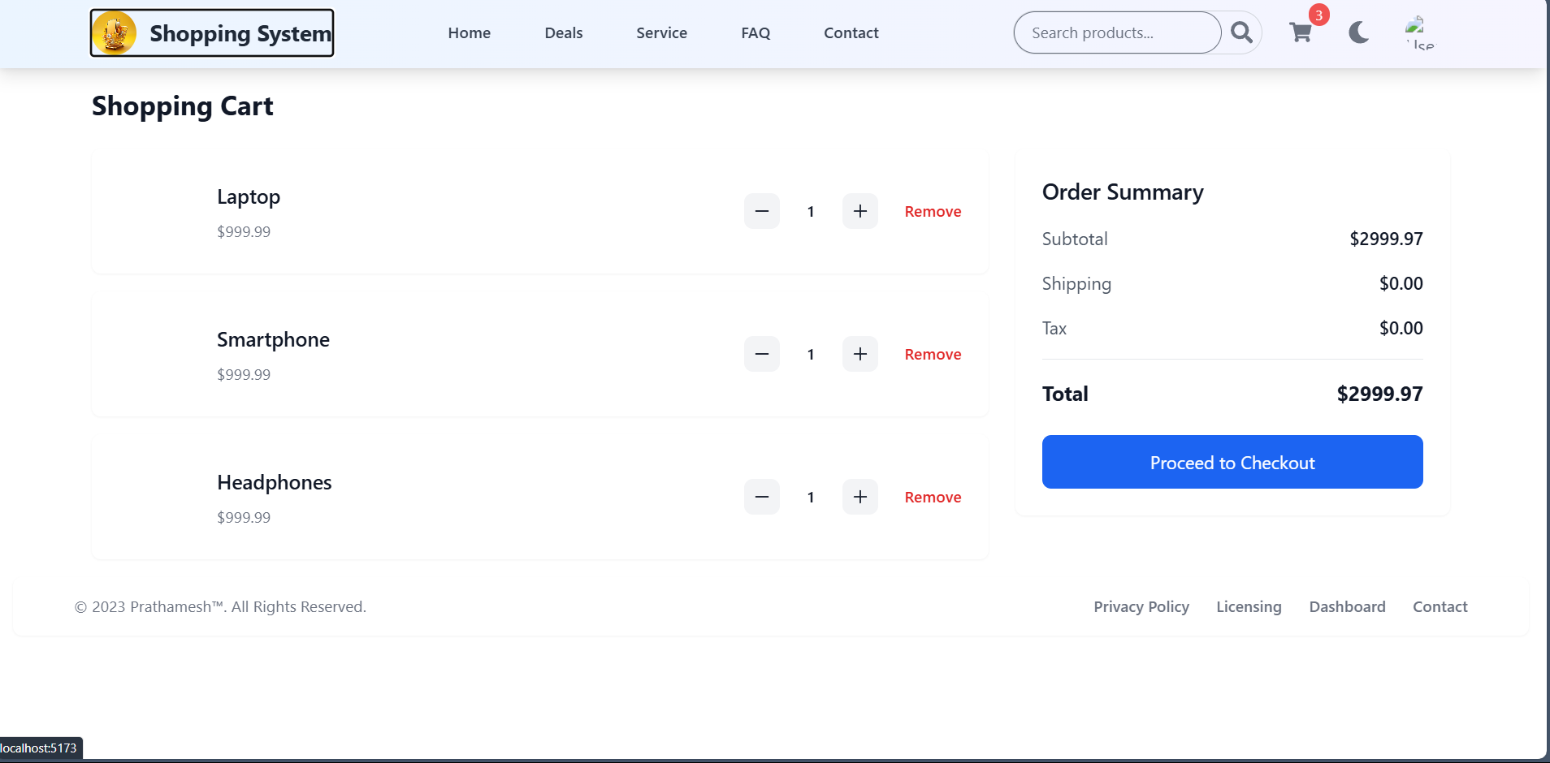
Task: Increase Headphones quantity with plus button
Action: [859, 497]
